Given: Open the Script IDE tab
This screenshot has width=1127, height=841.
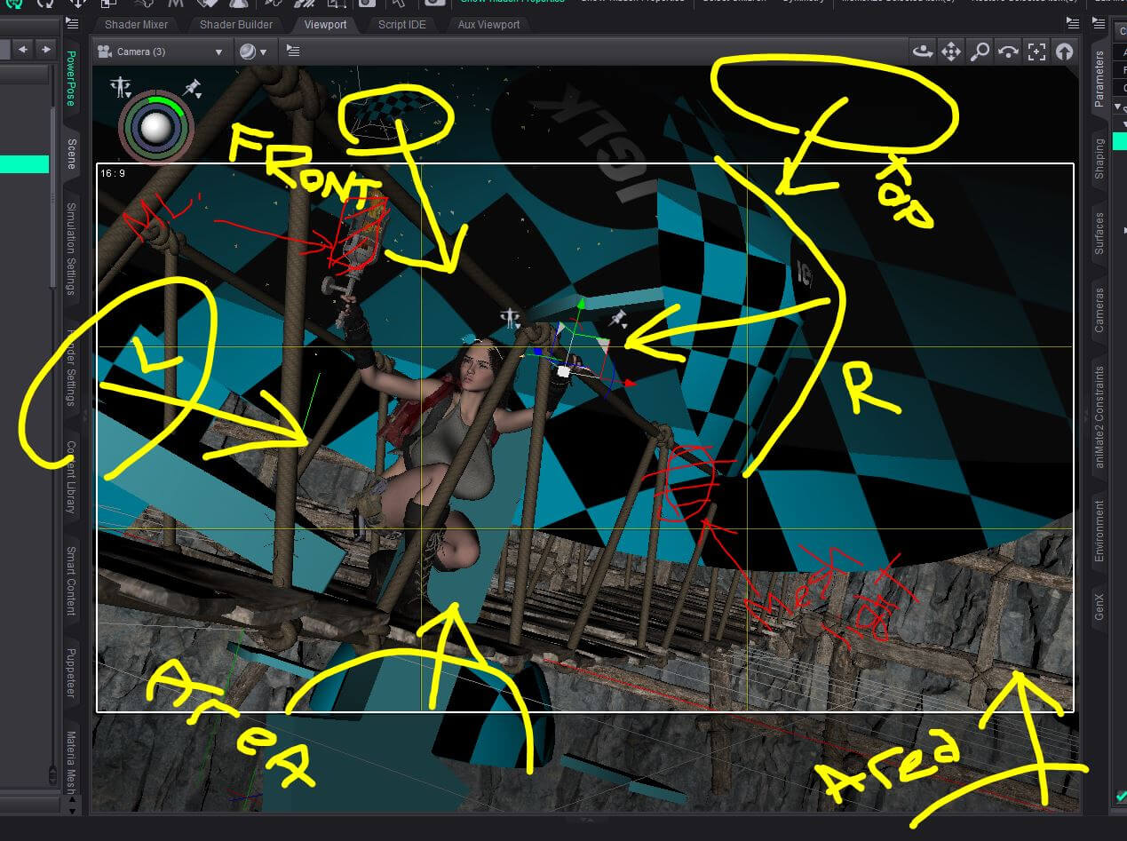Looking at the screenshot, I should (402, 24).
